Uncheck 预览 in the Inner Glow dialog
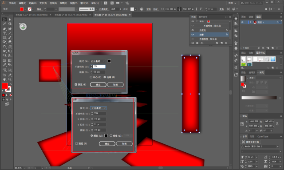The width and height of the screenshot is (284, 170). pos(76,84)
